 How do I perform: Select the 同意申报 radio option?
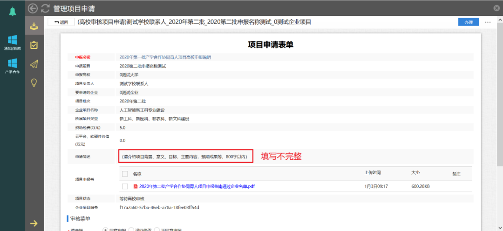coord(105,230)
